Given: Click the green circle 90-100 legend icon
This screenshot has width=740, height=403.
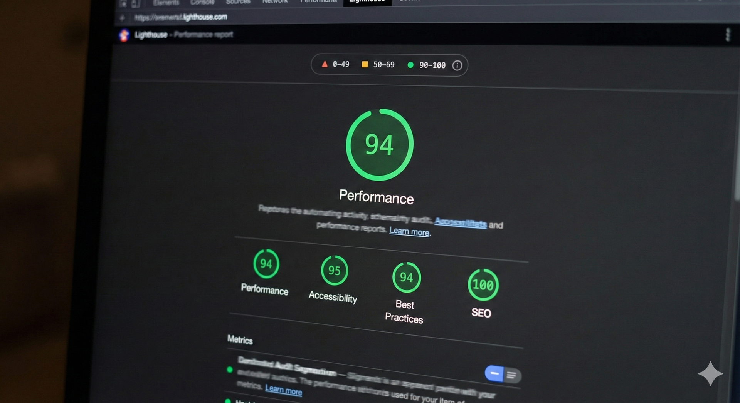Looking at the screenshot, I should [x=410, y=65].
